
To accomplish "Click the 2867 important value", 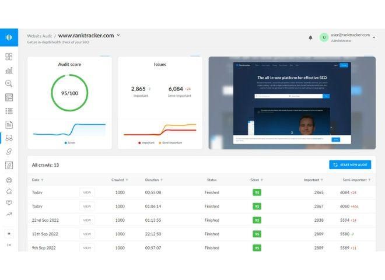I will [x=318, y=206].
